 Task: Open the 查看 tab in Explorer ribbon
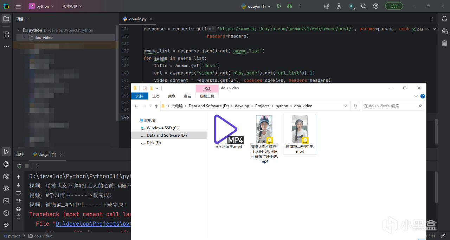tap(187, 96)
